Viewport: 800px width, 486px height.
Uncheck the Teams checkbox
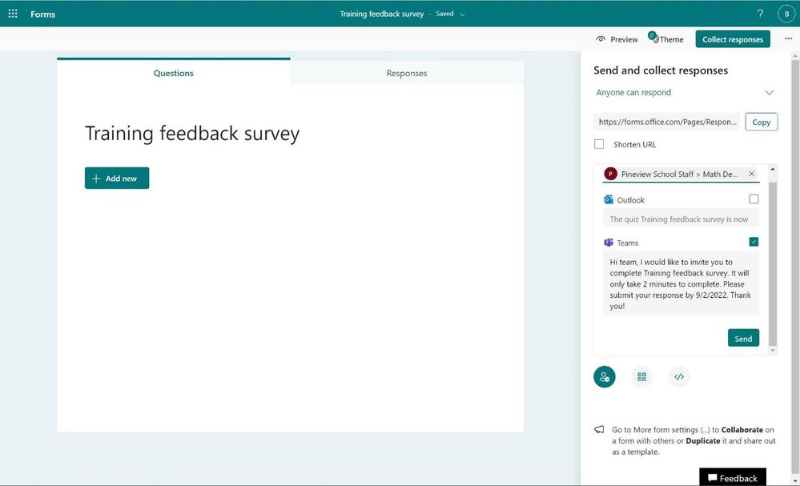754,242
